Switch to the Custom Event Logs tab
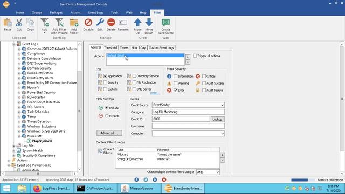Viewport: 345px width, 194px height. pos(161,48)
